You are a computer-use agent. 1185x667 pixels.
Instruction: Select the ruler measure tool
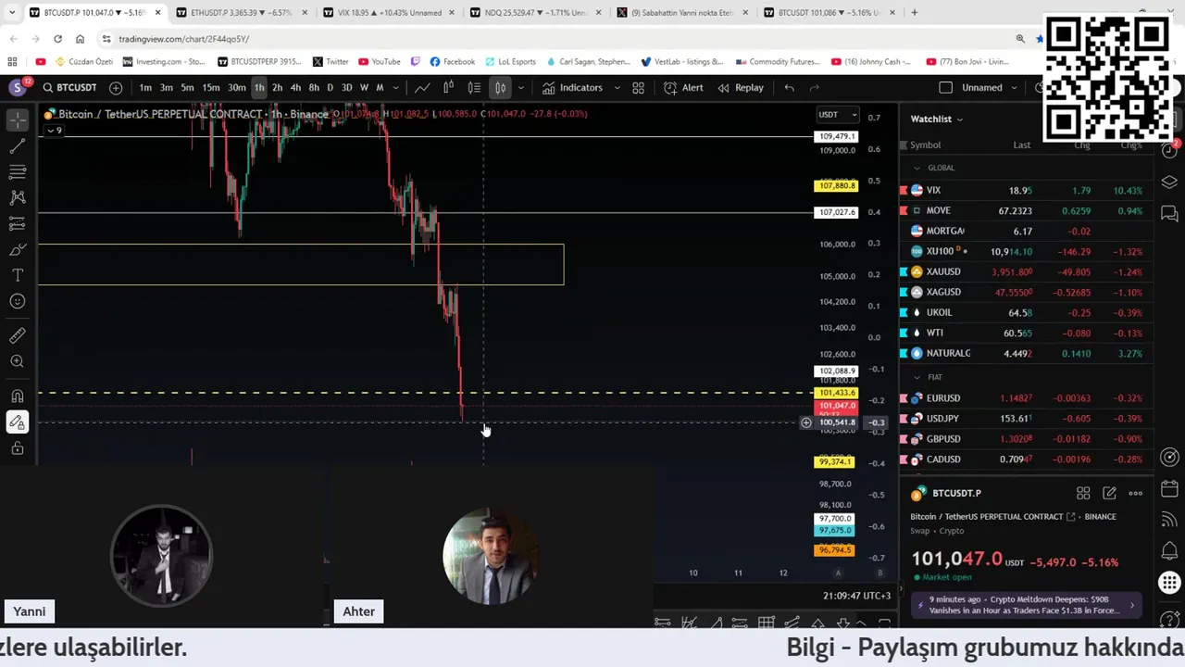[18, 335]
